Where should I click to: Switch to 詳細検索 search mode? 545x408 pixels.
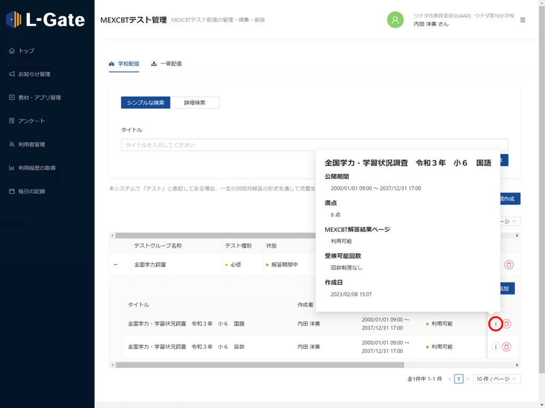tap(195, 103)
